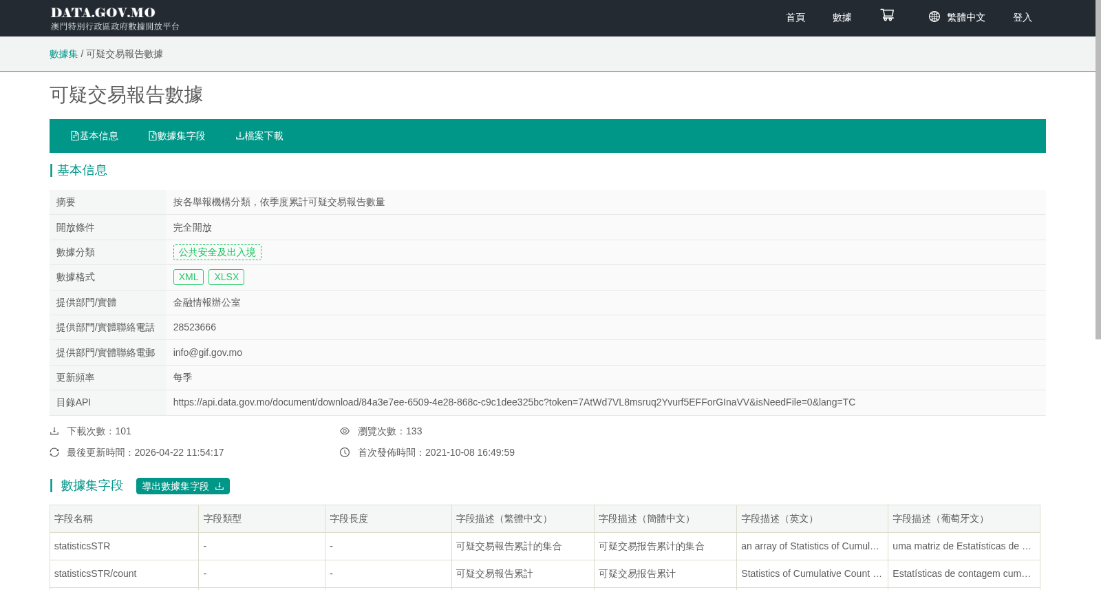
Task: Switch to the 數據集字段 tab
Action: coord(177,136)
